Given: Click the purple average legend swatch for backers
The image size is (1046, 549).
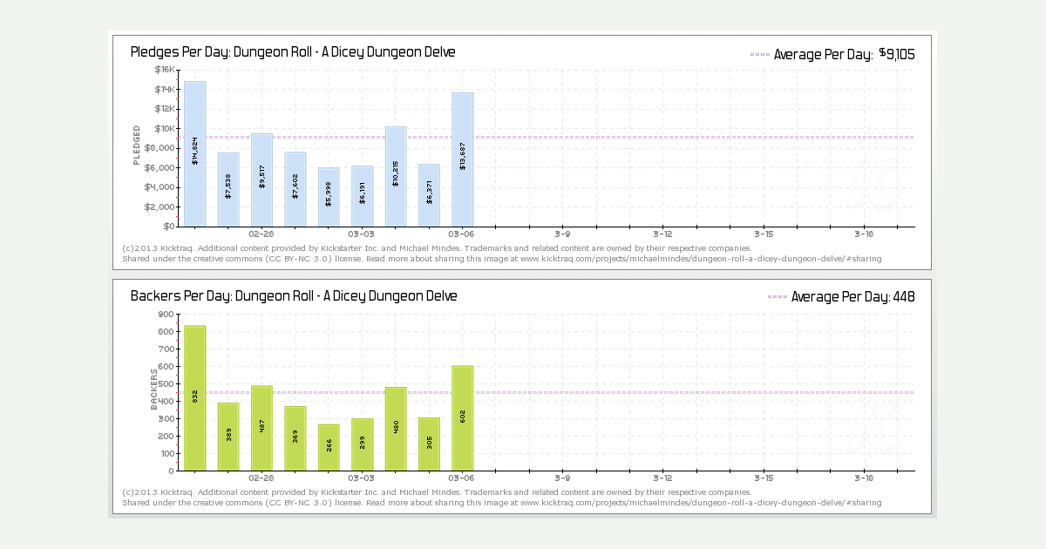Looking at the screenshot, I should click(x=777, y=297).
